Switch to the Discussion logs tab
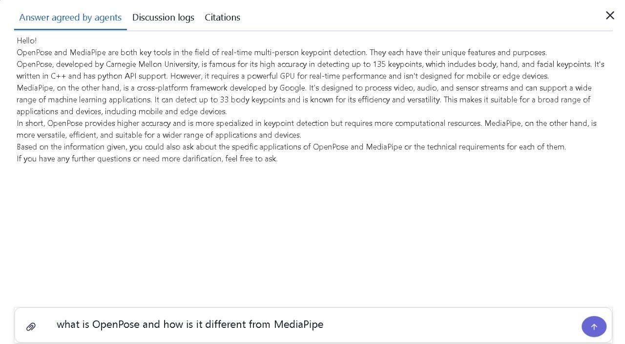The height and width of the screenshot is (344, 625). (x=163, y=18)
